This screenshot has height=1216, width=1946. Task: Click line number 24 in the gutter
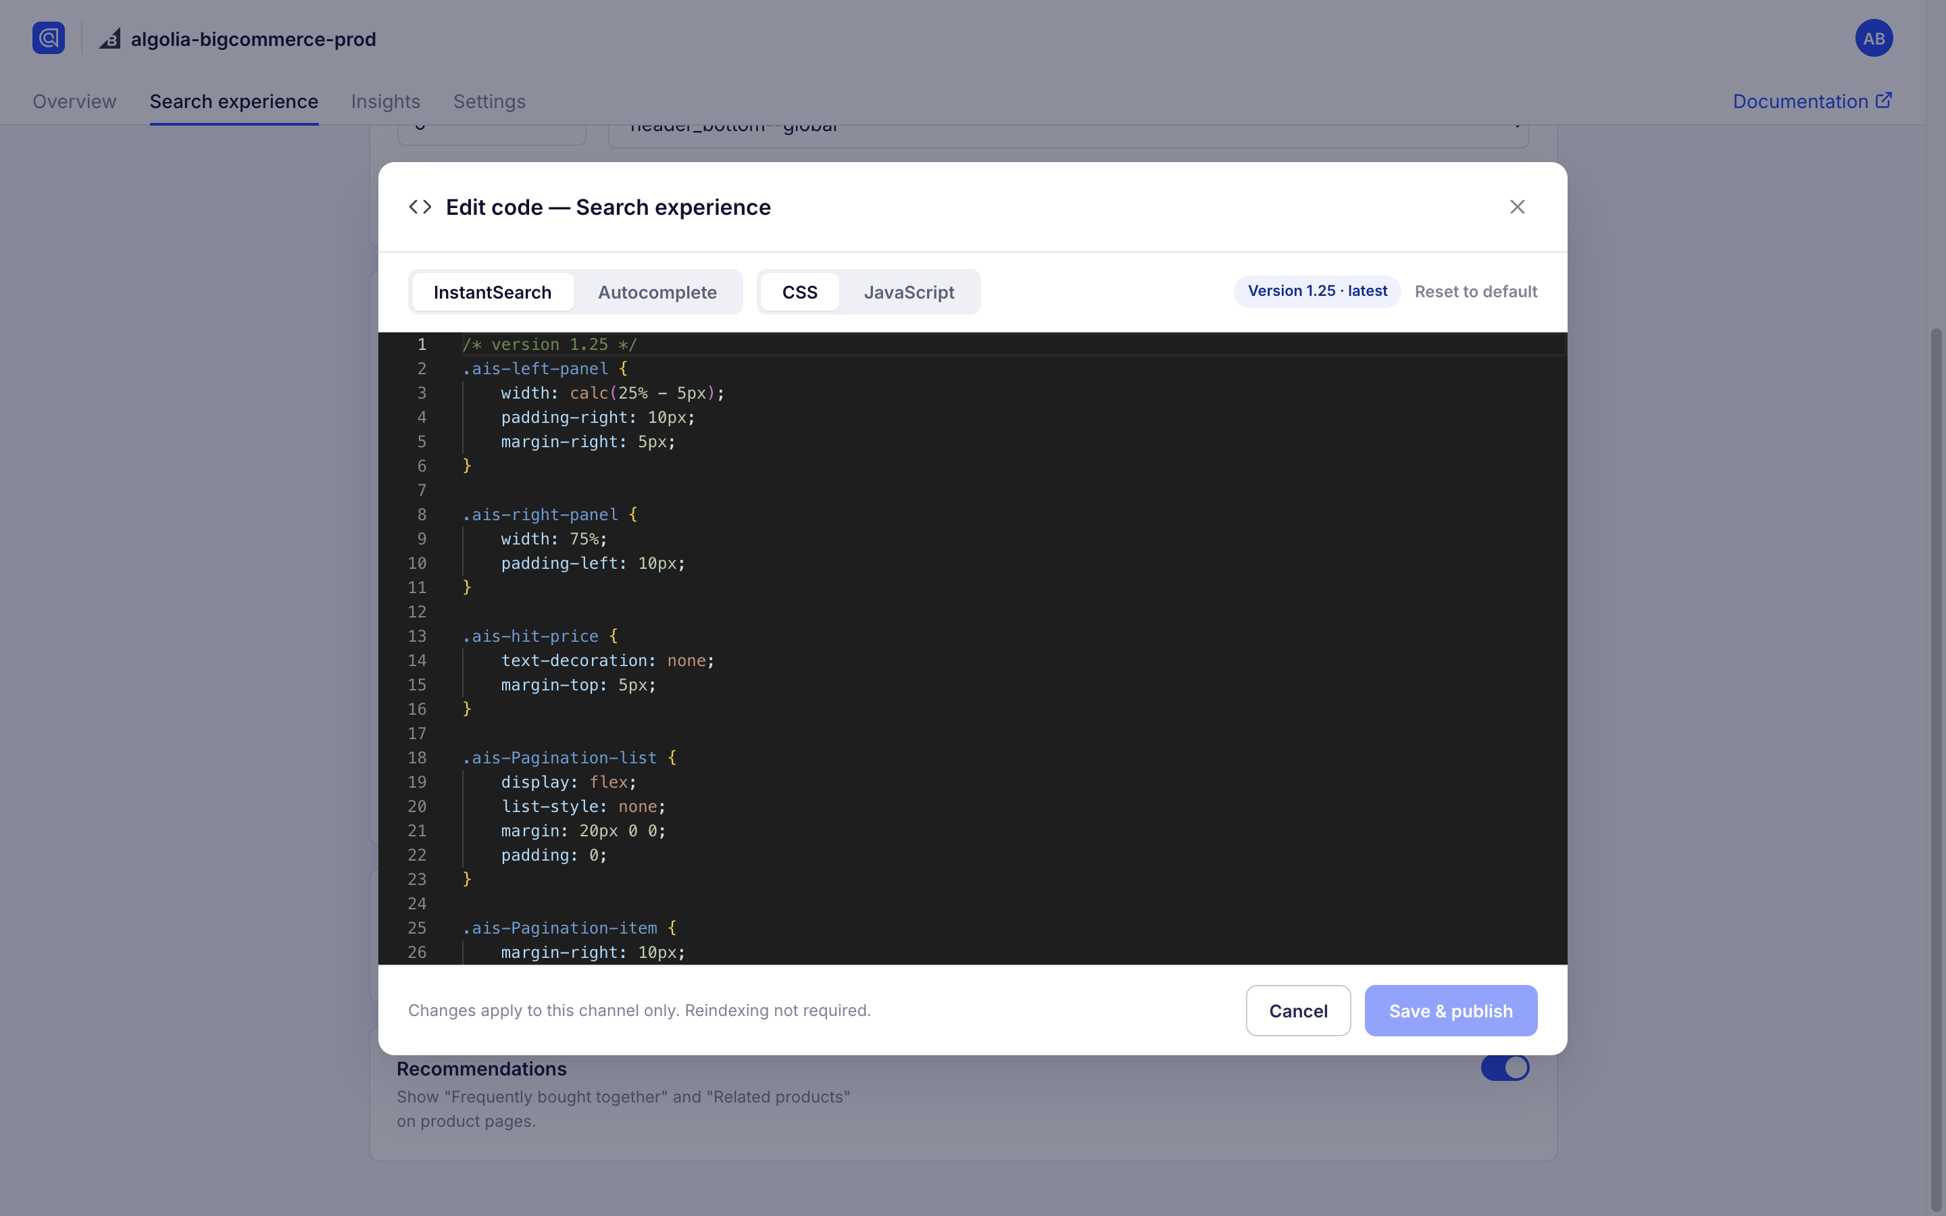[416, 904]
